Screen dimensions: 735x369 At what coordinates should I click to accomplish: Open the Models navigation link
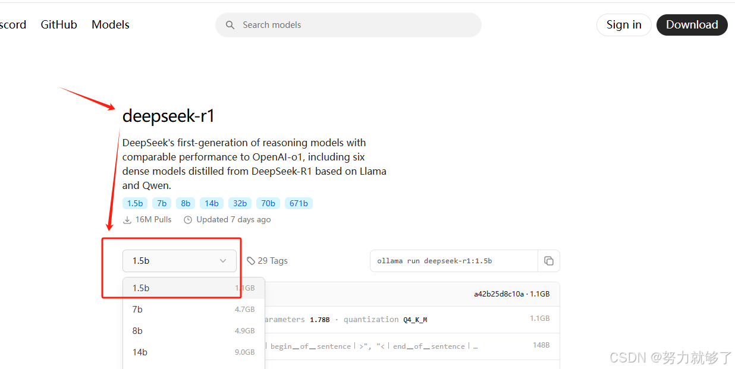[111, 25]
